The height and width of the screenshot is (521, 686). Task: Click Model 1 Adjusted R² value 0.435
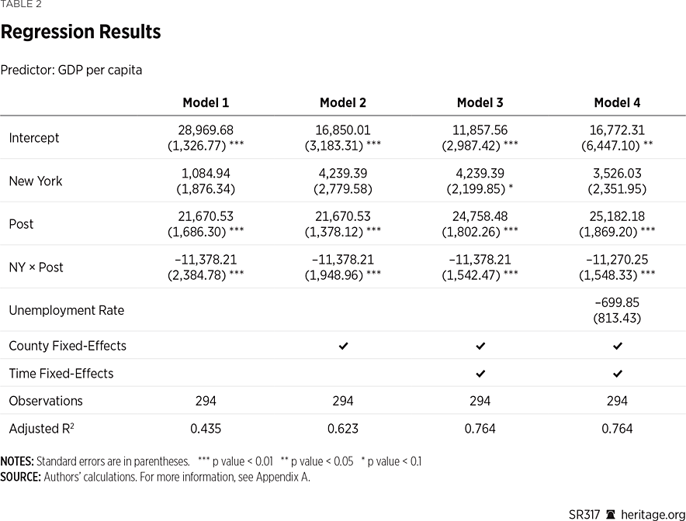206,429
